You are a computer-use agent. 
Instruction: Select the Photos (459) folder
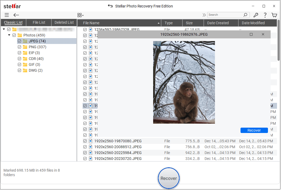click(34, 35)
